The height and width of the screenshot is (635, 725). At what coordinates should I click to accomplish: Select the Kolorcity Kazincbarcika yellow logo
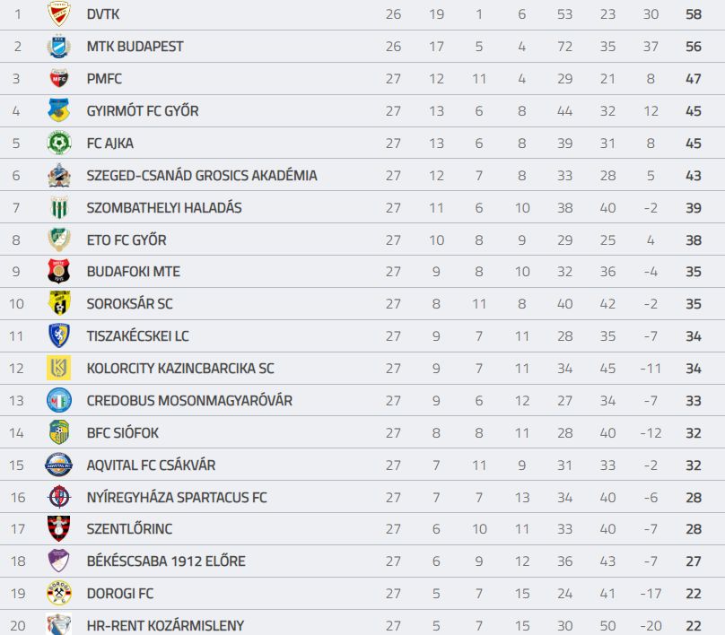[x=58, y=368]
